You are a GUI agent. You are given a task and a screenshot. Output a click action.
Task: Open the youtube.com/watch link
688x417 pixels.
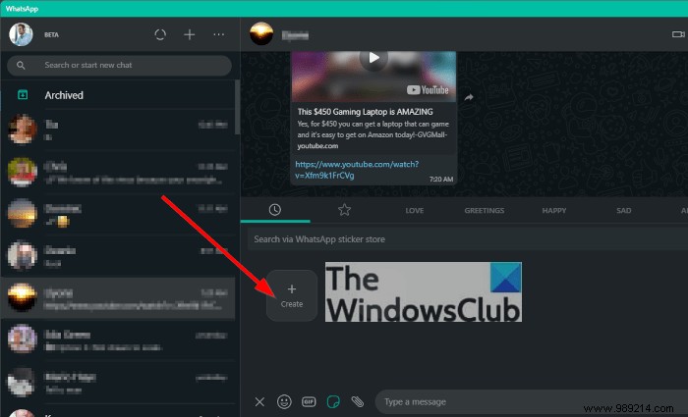point(357,170)
